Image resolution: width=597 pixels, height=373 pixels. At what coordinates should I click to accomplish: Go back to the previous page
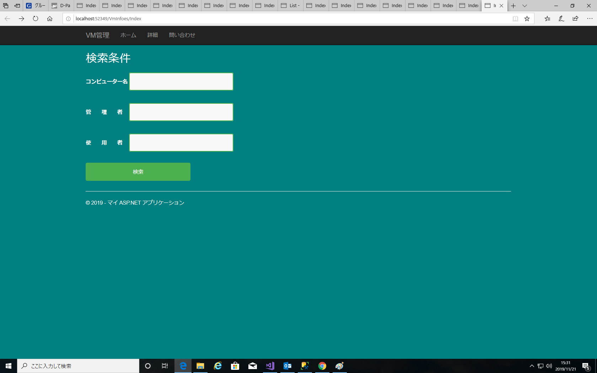[x=7, y=18]
